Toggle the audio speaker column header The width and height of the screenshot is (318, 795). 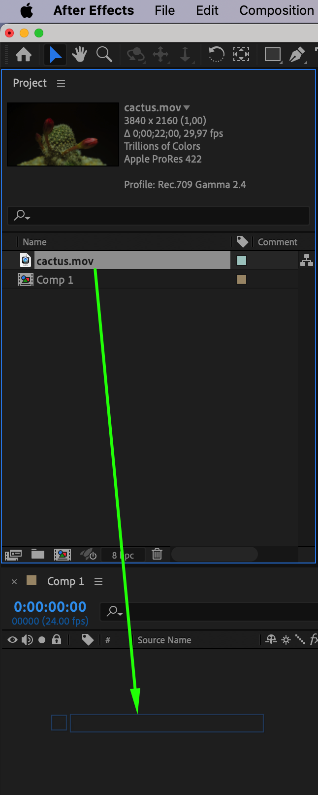tap(27, 640)
